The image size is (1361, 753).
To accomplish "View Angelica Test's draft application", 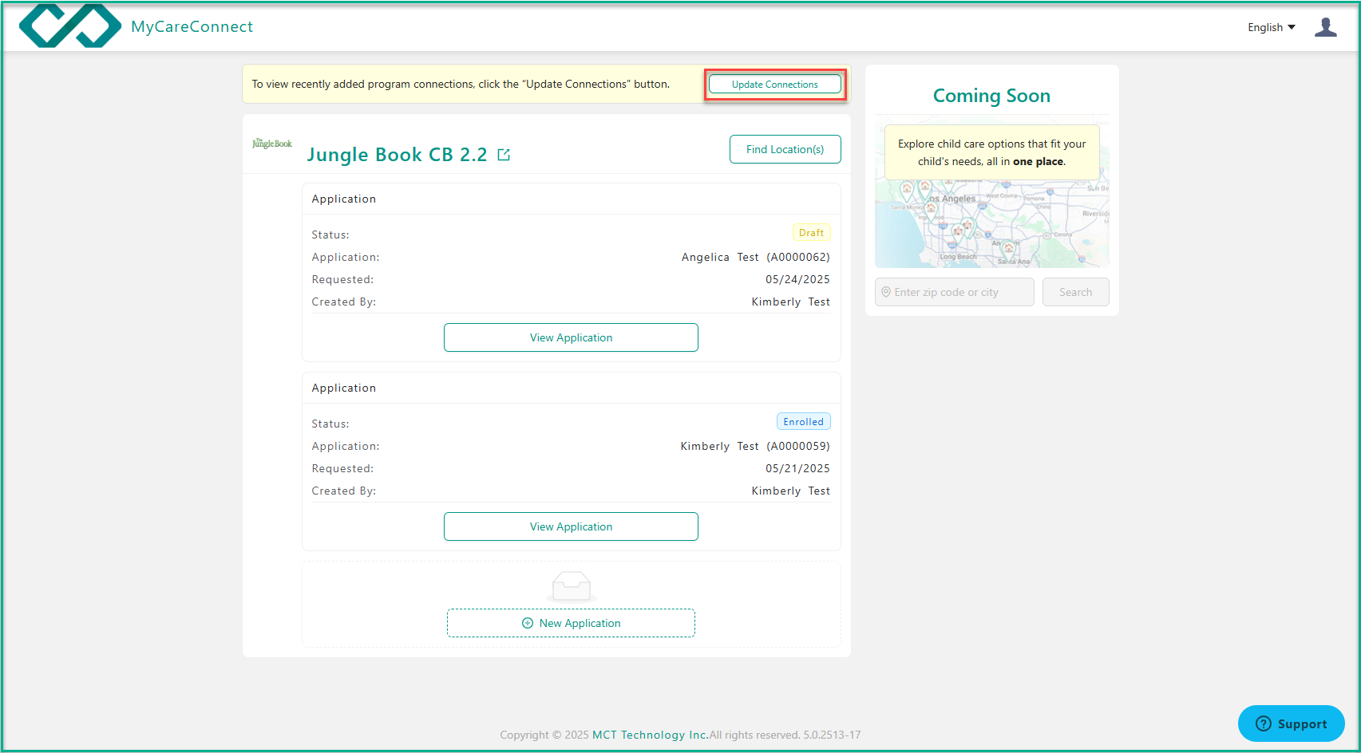I will (571, 337).
